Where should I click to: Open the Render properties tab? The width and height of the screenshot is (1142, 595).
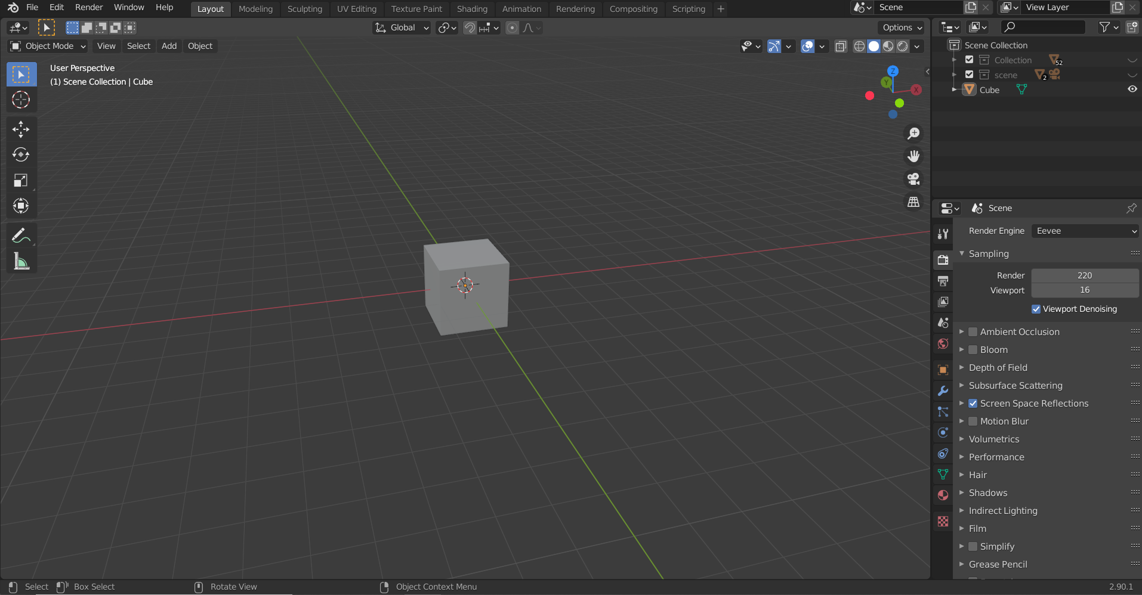point(943,260)
